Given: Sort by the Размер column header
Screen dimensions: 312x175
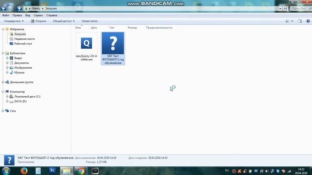Looking at the screenshot, I should point(132,28).
